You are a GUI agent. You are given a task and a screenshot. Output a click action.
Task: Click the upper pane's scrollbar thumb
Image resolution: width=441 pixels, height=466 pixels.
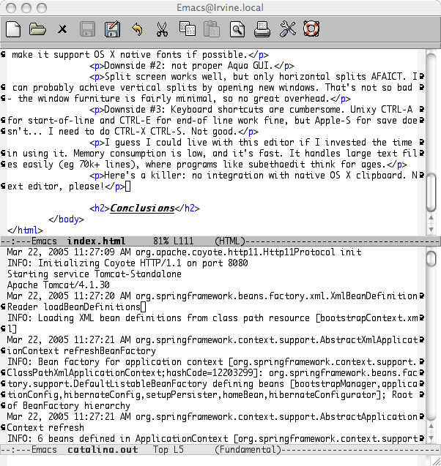(x=431, y=192)
